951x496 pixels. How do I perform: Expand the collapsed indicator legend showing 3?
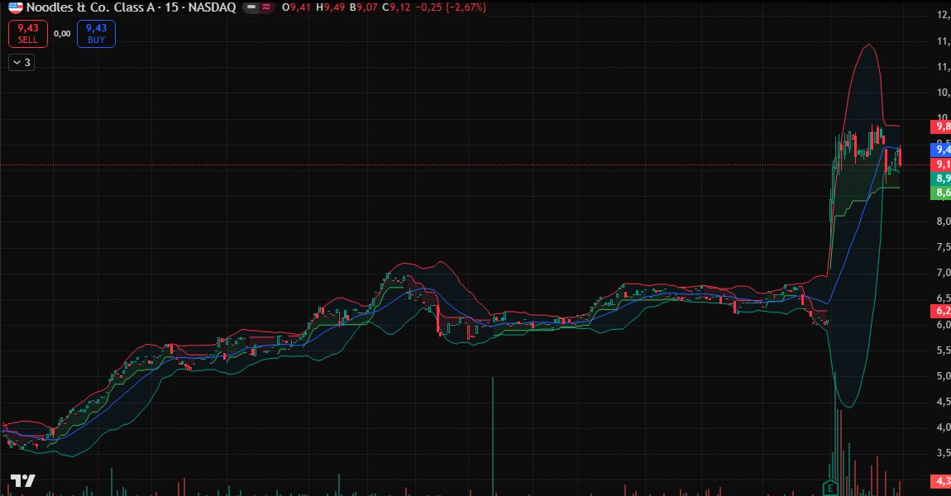coord(22,63)
